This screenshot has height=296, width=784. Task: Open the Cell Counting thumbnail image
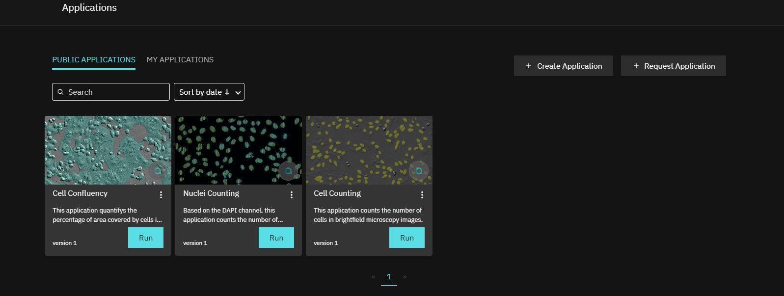369,150
